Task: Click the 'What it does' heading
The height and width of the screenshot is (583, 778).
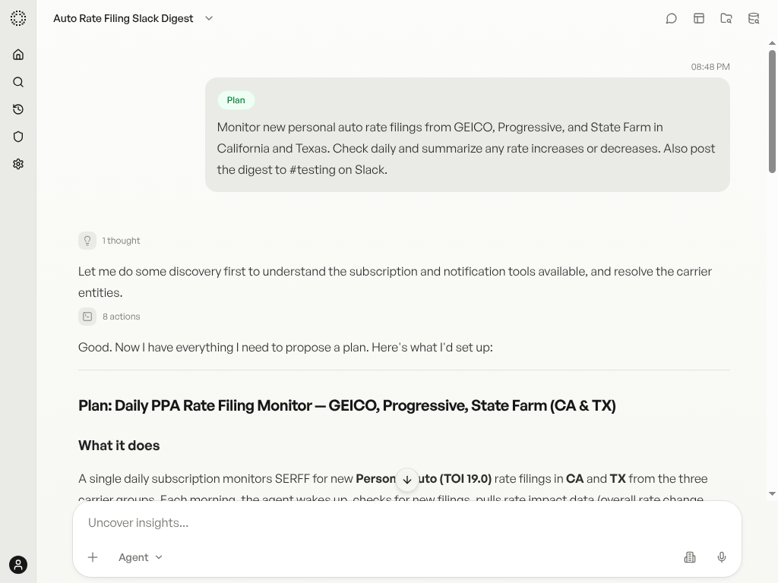Action: (x=119, y=445)
